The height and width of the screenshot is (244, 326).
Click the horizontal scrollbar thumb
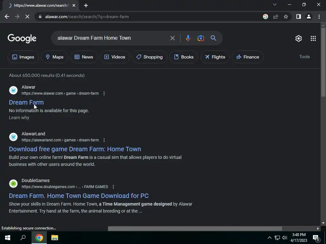[x=195, y=228]
